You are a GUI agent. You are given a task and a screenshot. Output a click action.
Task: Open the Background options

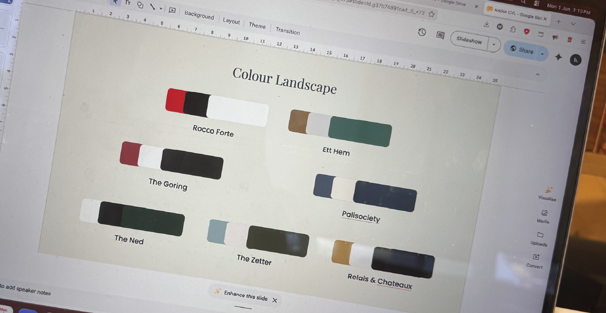(x=199, y=15)
